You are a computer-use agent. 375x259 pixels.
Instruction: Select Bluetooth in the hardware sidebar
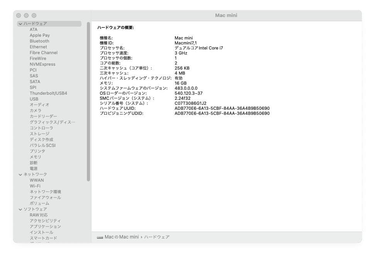point(39,41)
